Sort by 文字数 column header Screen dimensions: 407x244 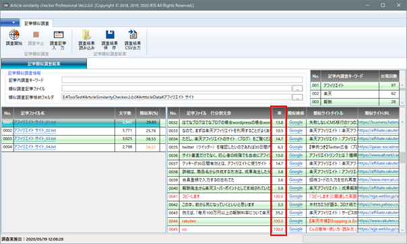click(125, 113)
